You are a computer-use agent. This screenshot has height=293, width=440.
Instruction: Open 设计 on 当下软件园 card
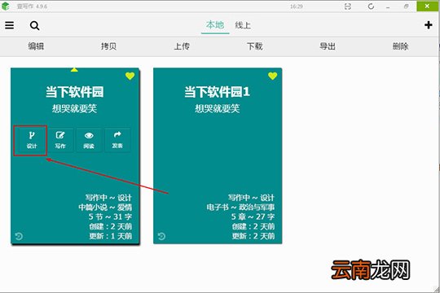click(32, 140)
